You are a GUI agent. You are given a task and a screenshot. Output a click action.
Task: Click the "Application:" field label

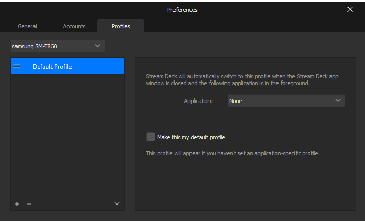coord(198,101)
